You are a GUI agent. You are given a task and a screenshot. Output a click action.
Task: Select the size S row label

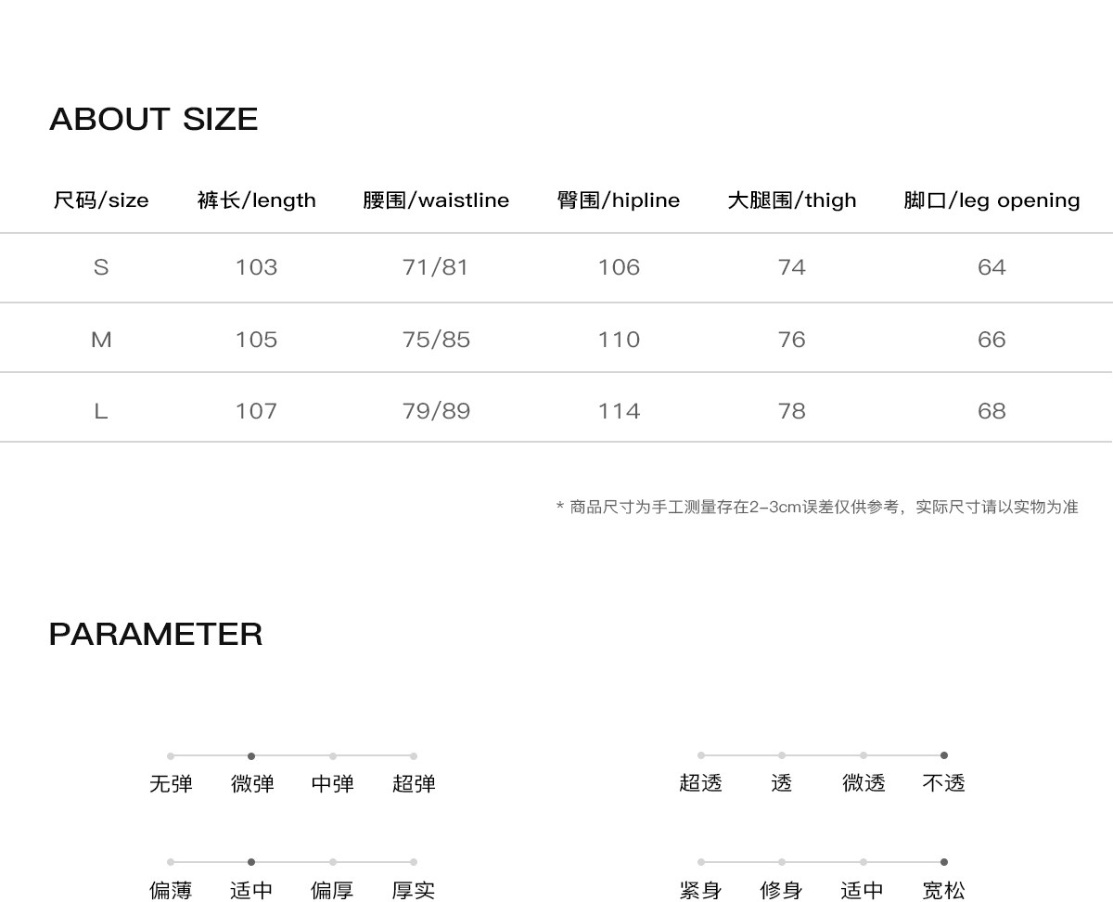coord(101,267)
